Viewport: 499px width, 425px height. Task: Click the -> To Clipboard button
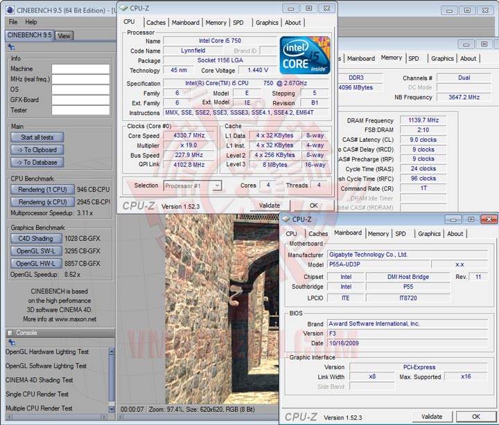click(37, 150)
